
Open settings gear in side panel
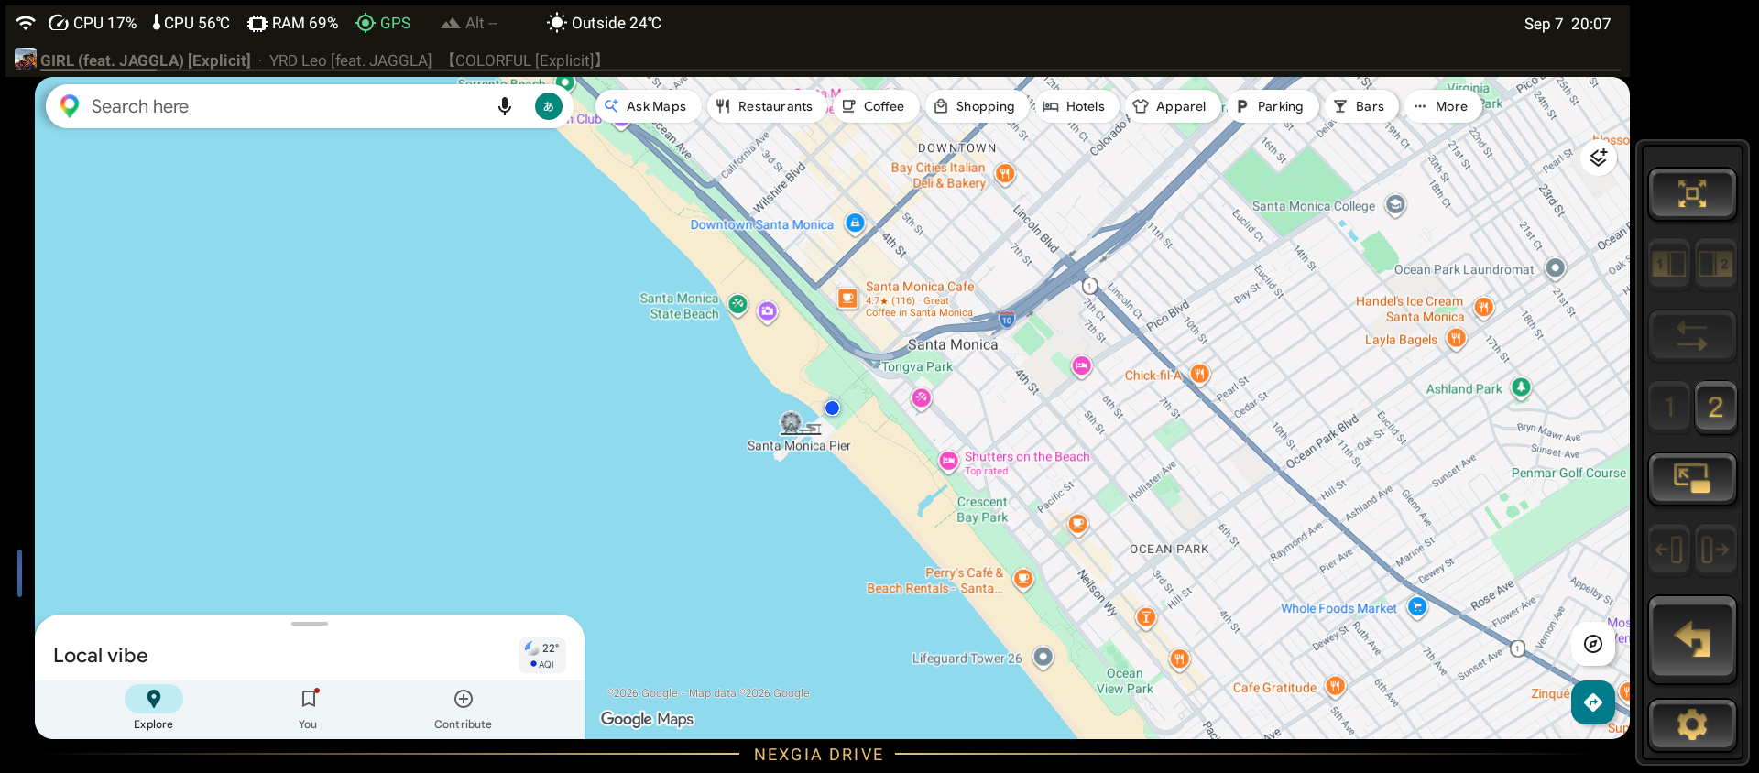tap(1692, 725)
